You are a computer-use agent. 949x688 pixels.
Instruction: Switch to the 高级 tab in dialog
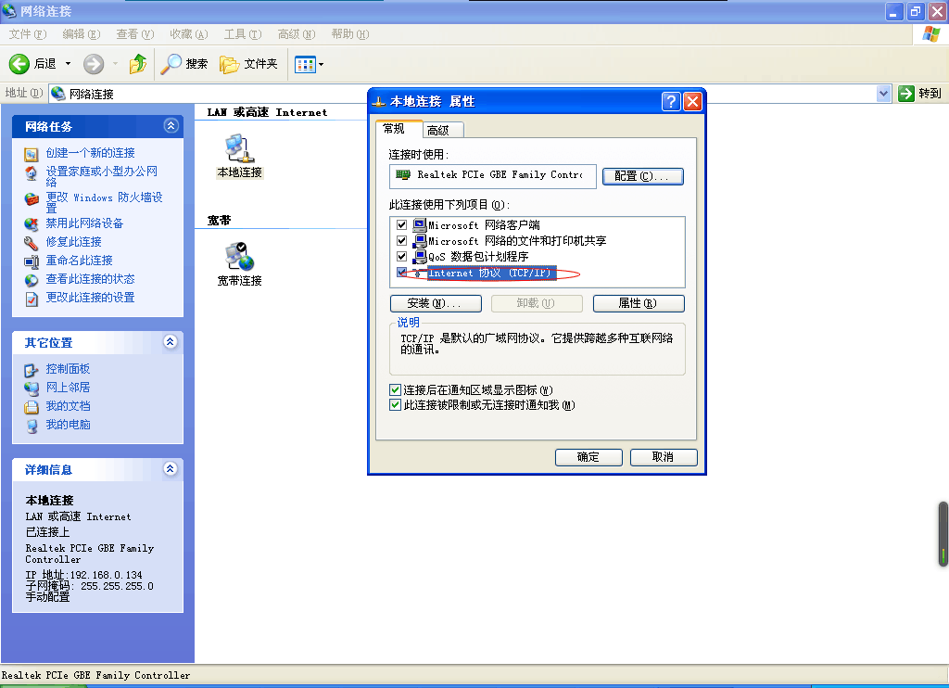(x=443, y=130)
